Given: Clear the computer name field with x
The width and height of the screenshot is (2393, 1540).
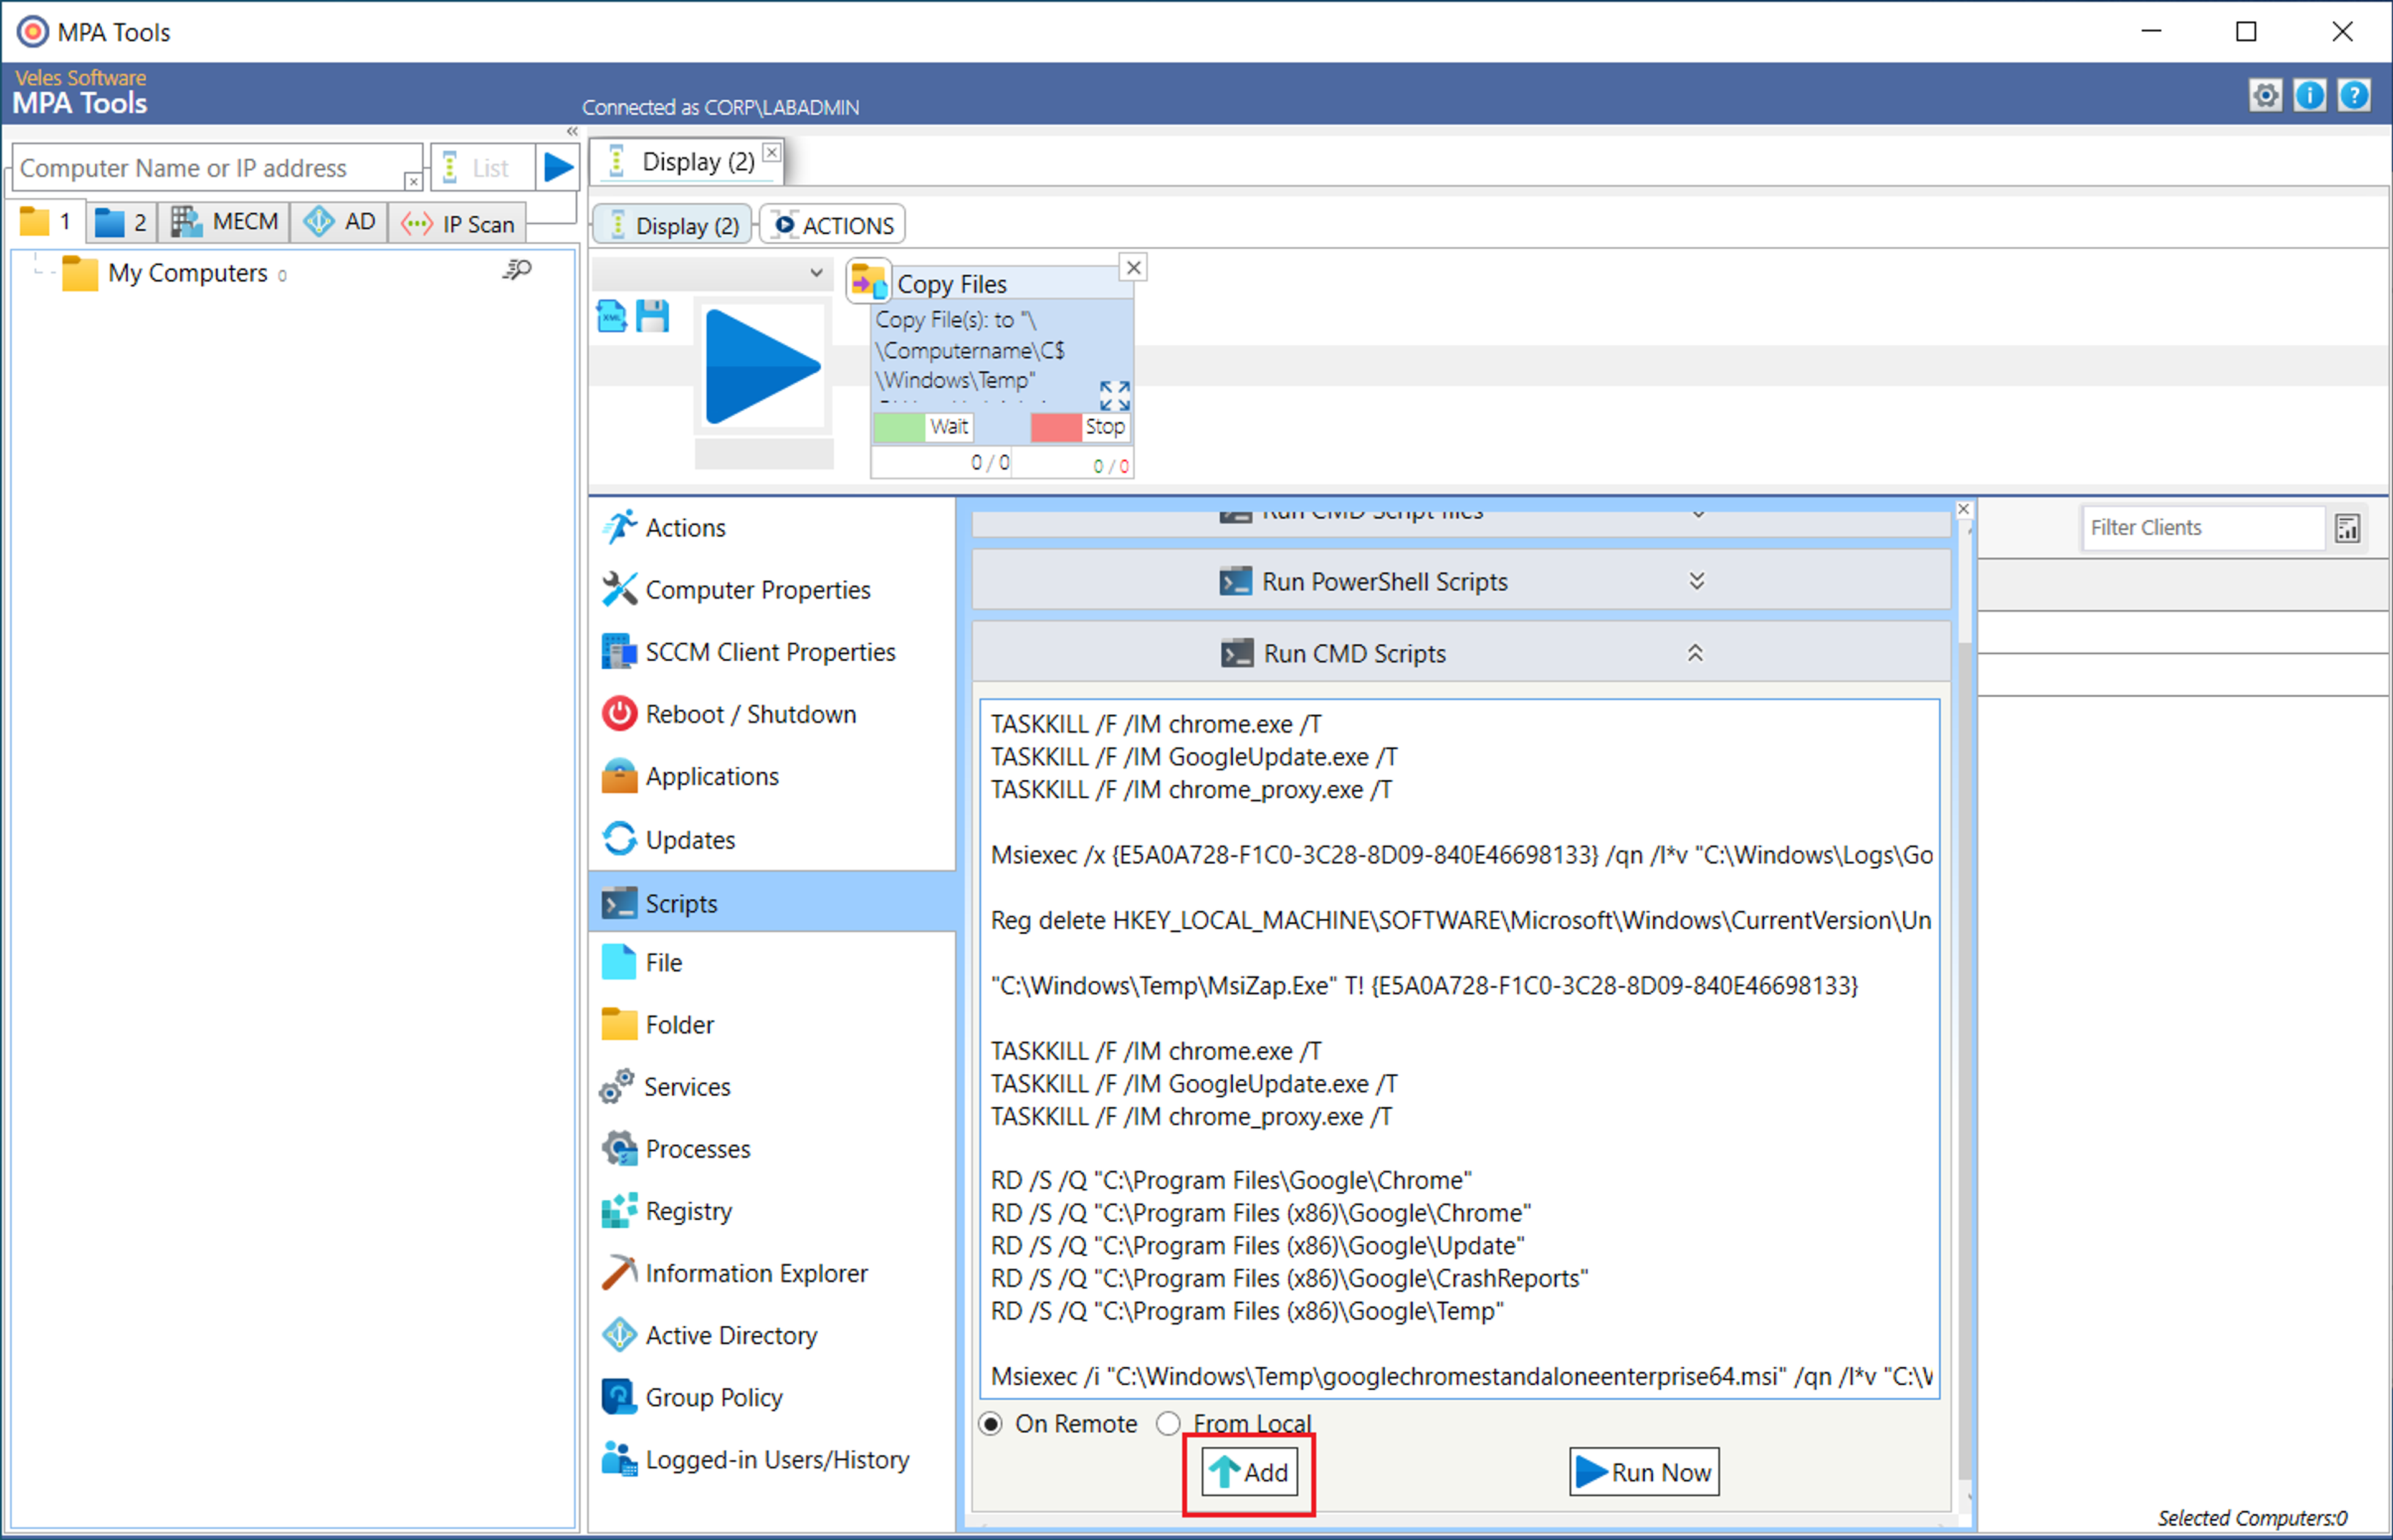Looking at the screenshot, I should 412,181.
